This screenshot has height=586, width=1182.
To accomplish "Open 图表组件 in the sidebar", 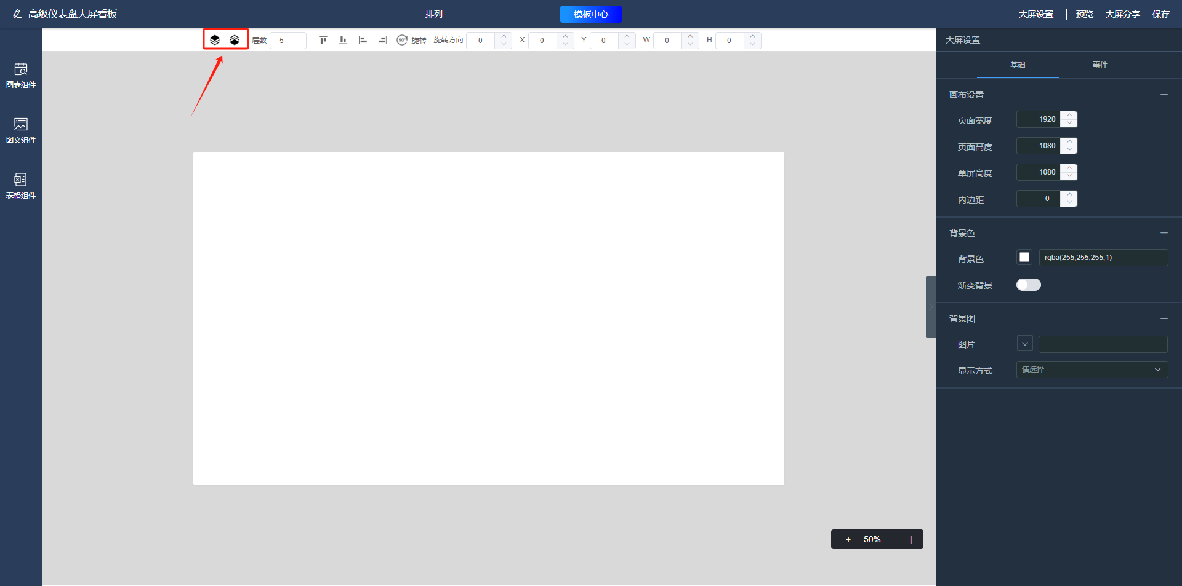I will [21, 75].
